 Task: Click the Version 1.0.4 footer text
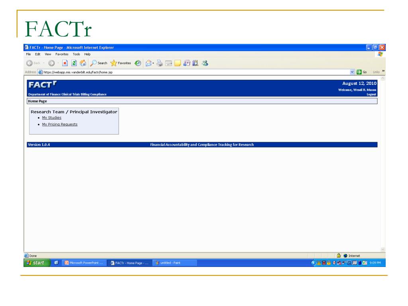(39, 145)
